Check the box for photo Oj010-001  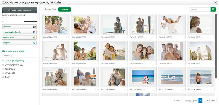tap(125, 89)
